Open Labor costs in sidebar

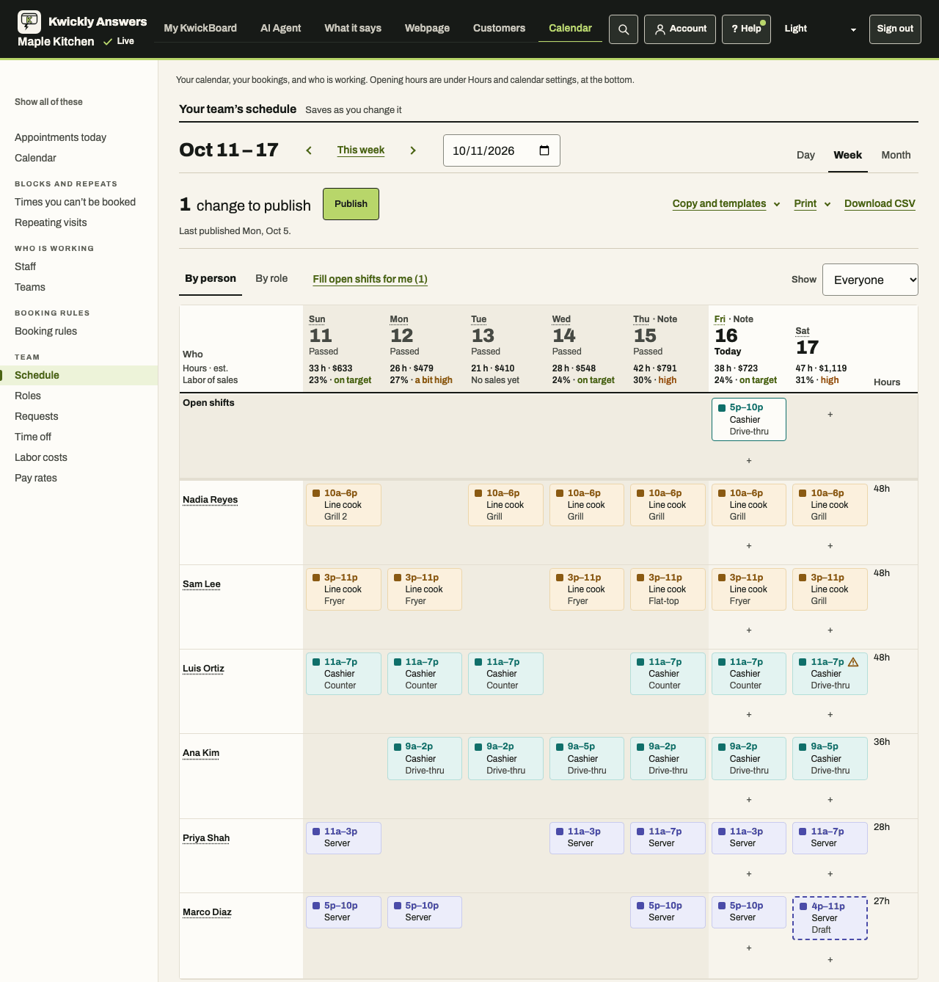(41, 457)
